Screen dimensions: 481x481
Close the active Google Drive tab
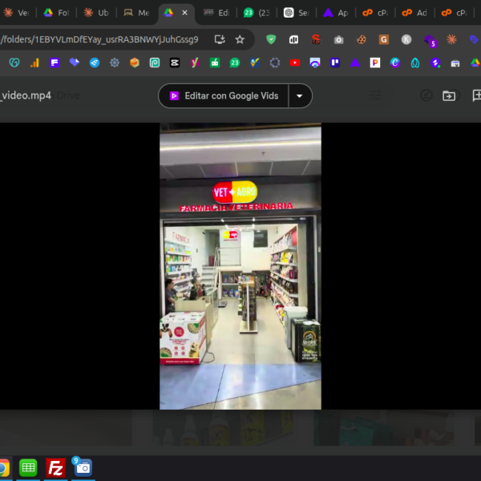[x=185, y=13]
